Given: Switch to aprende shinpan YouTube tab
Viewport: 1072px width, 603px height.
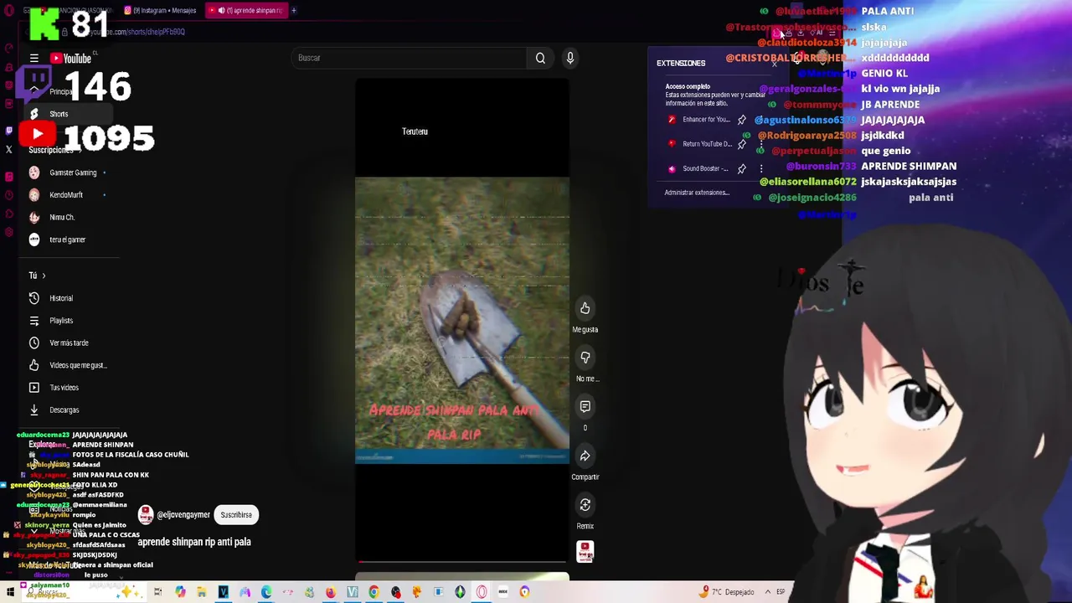Looking at the screenshot, I should coord(246,10).
